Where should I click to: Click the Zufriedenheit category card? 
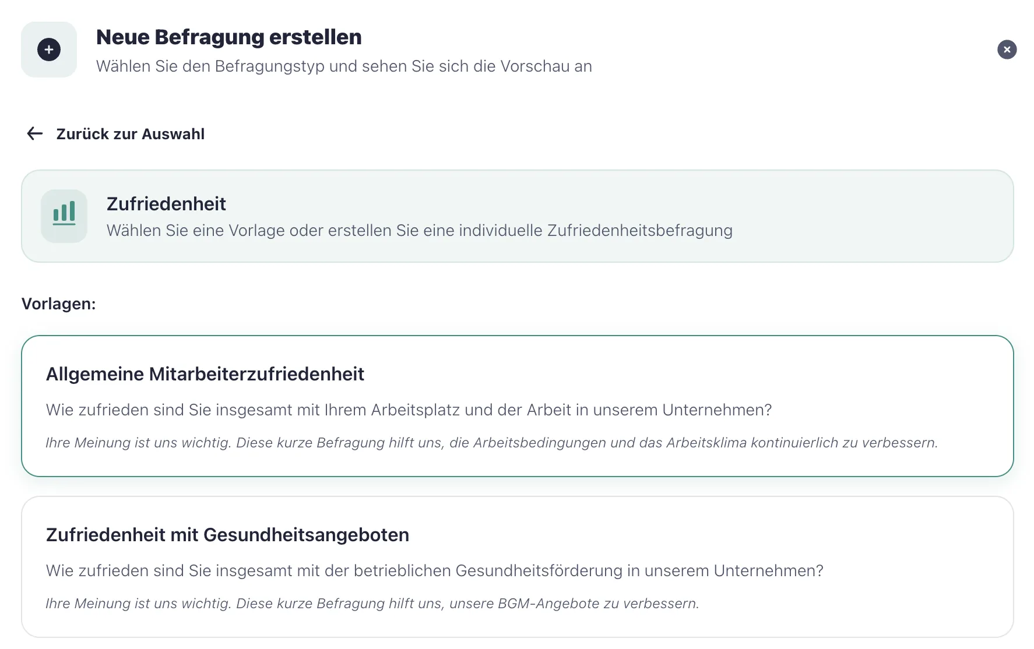(x=517, y=216)
